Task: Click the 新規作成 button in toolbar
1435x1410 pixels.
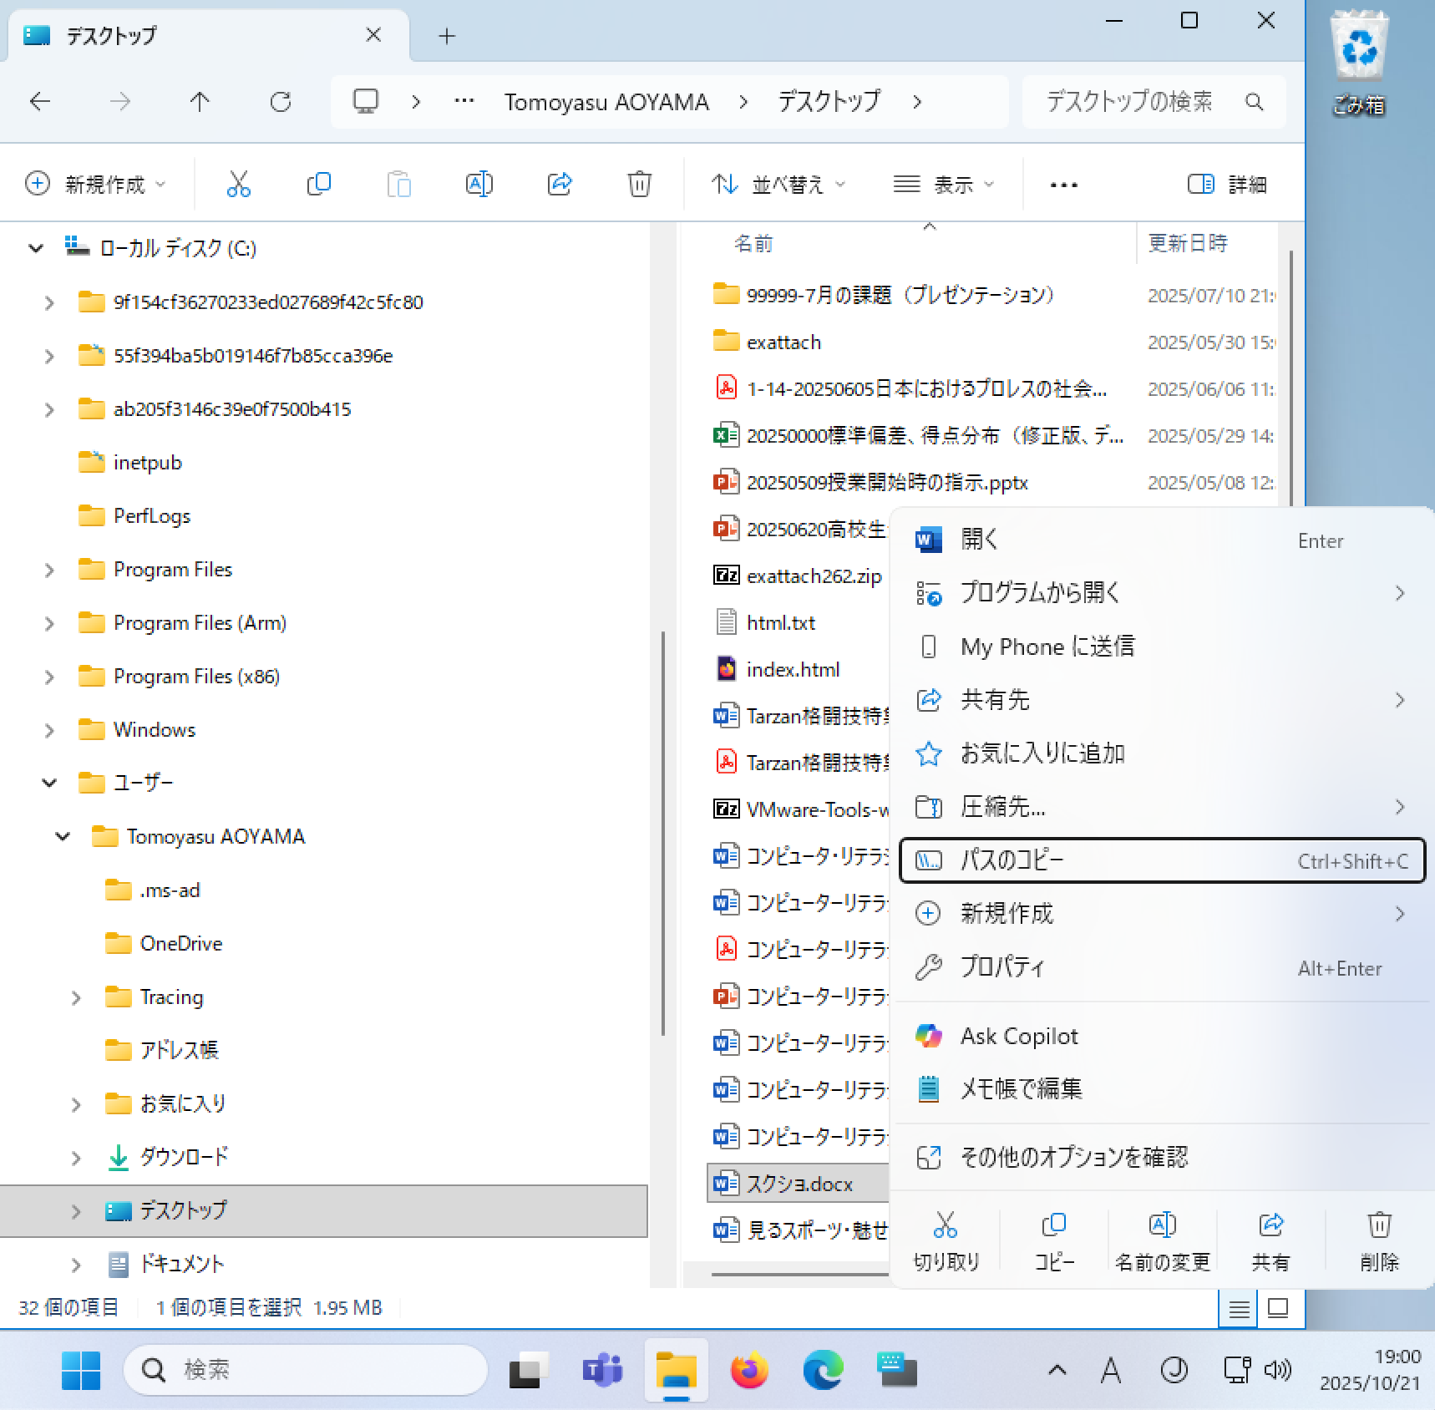Action: [95, 184]
